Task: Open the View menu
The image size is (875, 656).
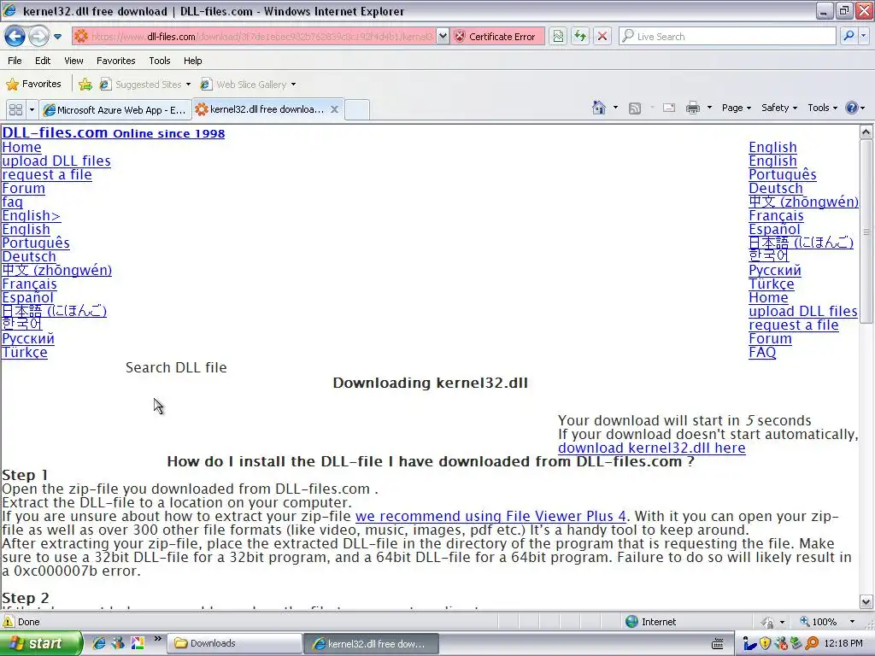Action: [x=73, y=61]
